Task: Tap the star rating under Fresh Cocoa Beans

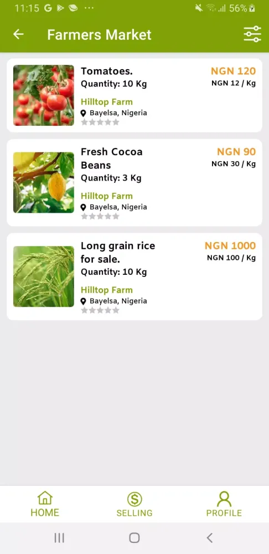Action: click(100, 216)
